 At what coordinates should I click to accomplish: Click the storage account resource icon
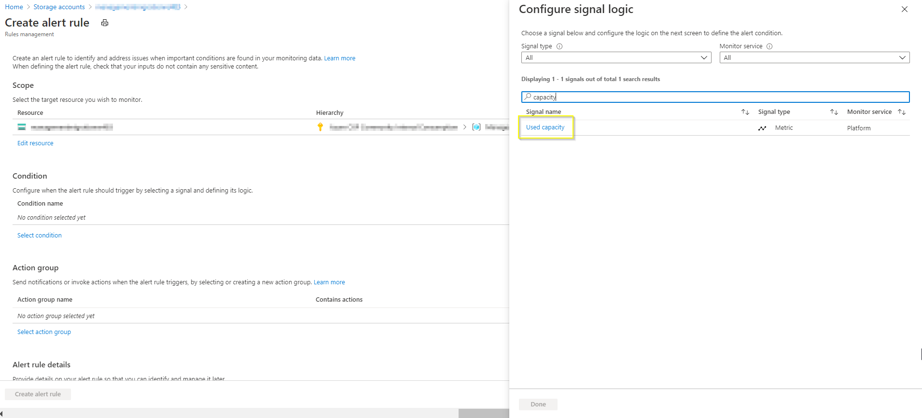tap(22, 127)
